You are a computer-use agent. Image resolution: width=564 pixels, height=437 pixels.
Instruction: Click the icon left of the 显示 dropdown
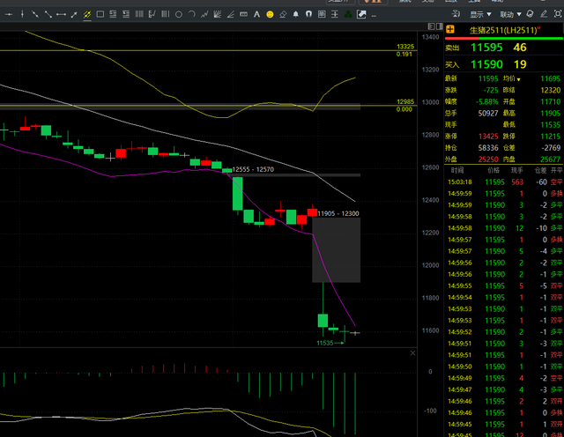(x=456, y=14)
